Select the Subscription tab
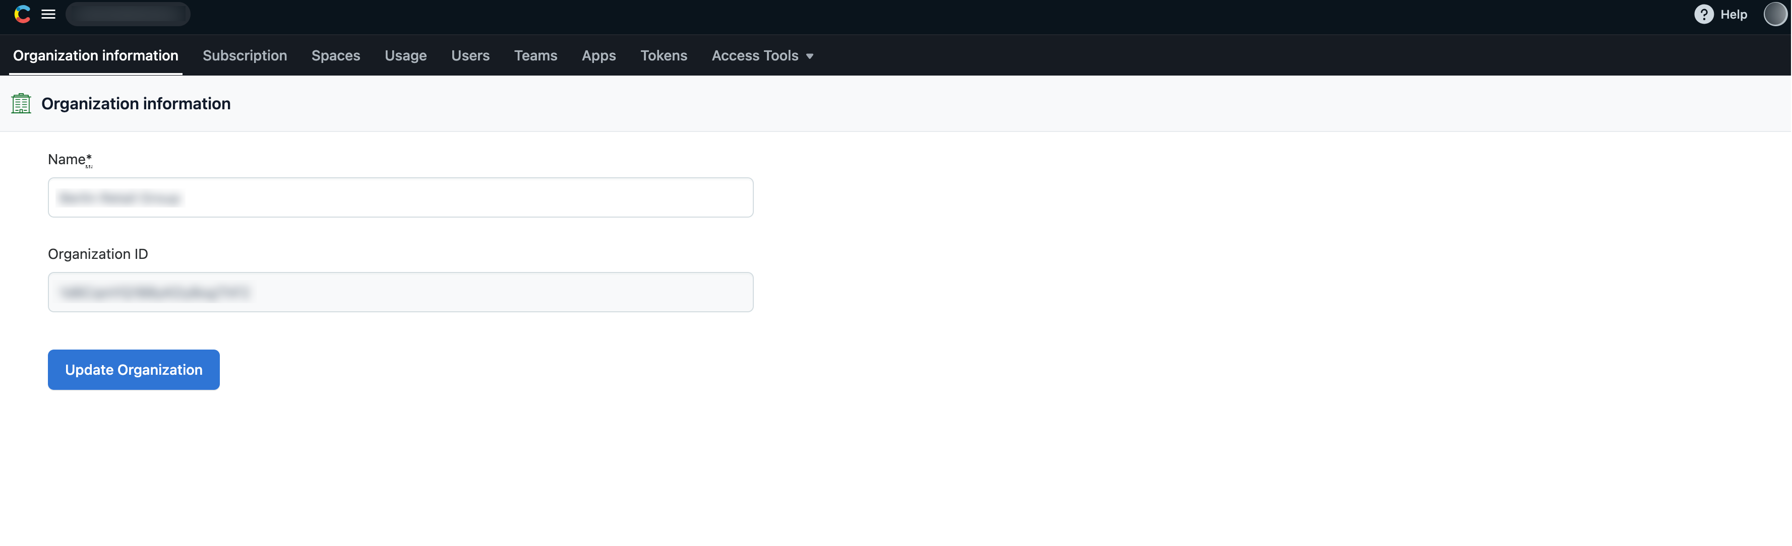The image size is (1792, 546). [245, 55]
